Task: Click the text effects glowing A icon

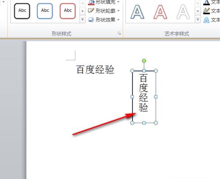Action: pyautogui.click(x=206, y=20)
